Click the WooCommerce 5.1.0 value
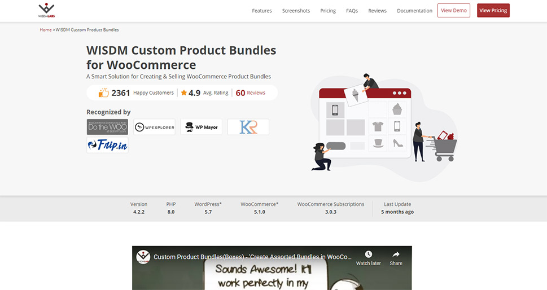547x290 pixels. (x=260, y=212)
